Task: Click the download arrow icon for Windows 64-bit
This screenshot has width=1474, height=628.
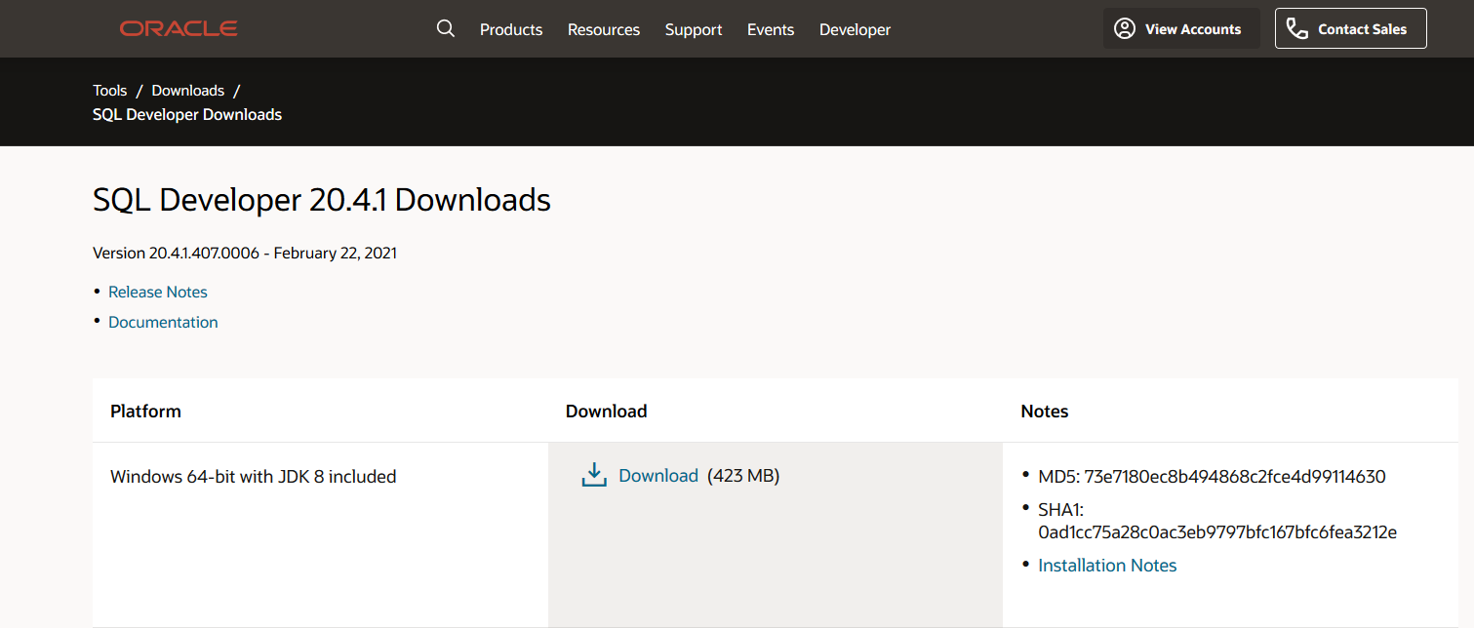Action: pos(594,474)
